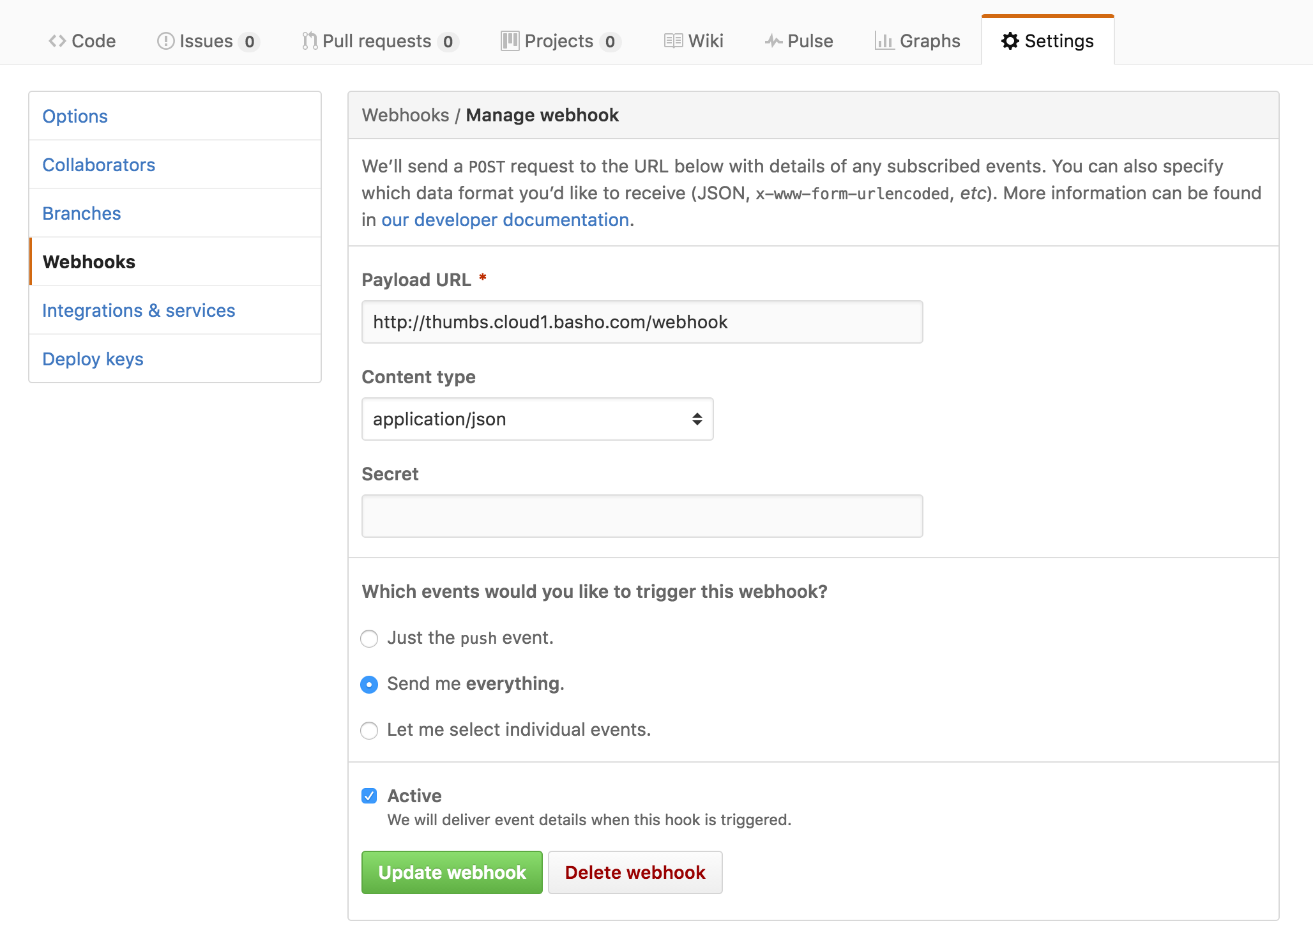This screenshot has height=944, width=1313.
Task: Click the Graphs bar chart icon
Action: click(884, 42)
